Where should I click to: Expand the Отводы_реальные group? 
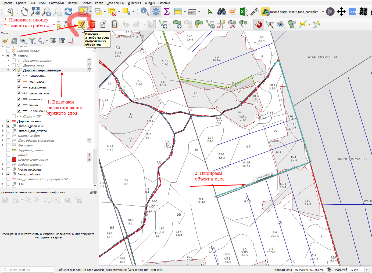click(3, 126)
